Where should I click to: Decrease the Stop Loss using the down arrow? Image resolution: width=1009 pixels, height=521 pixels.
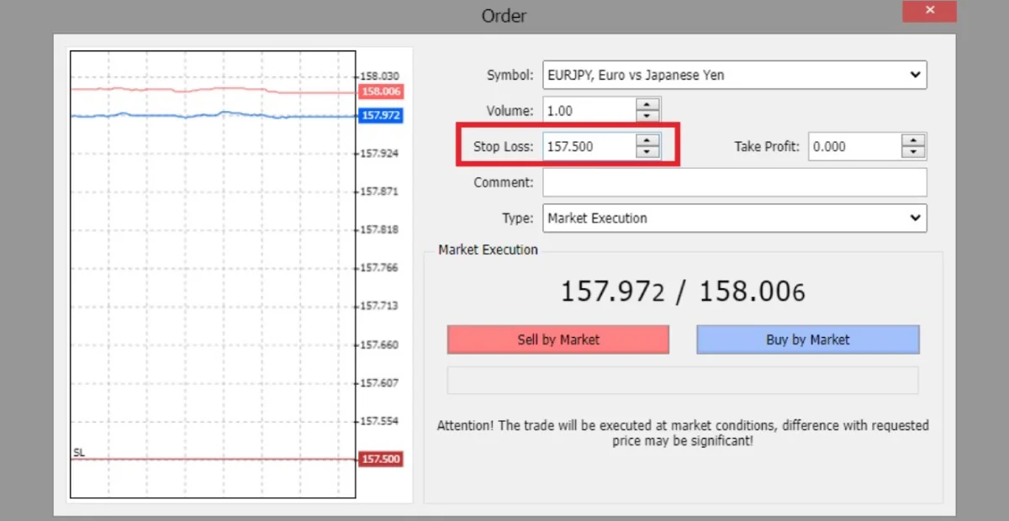click(647, 151)
